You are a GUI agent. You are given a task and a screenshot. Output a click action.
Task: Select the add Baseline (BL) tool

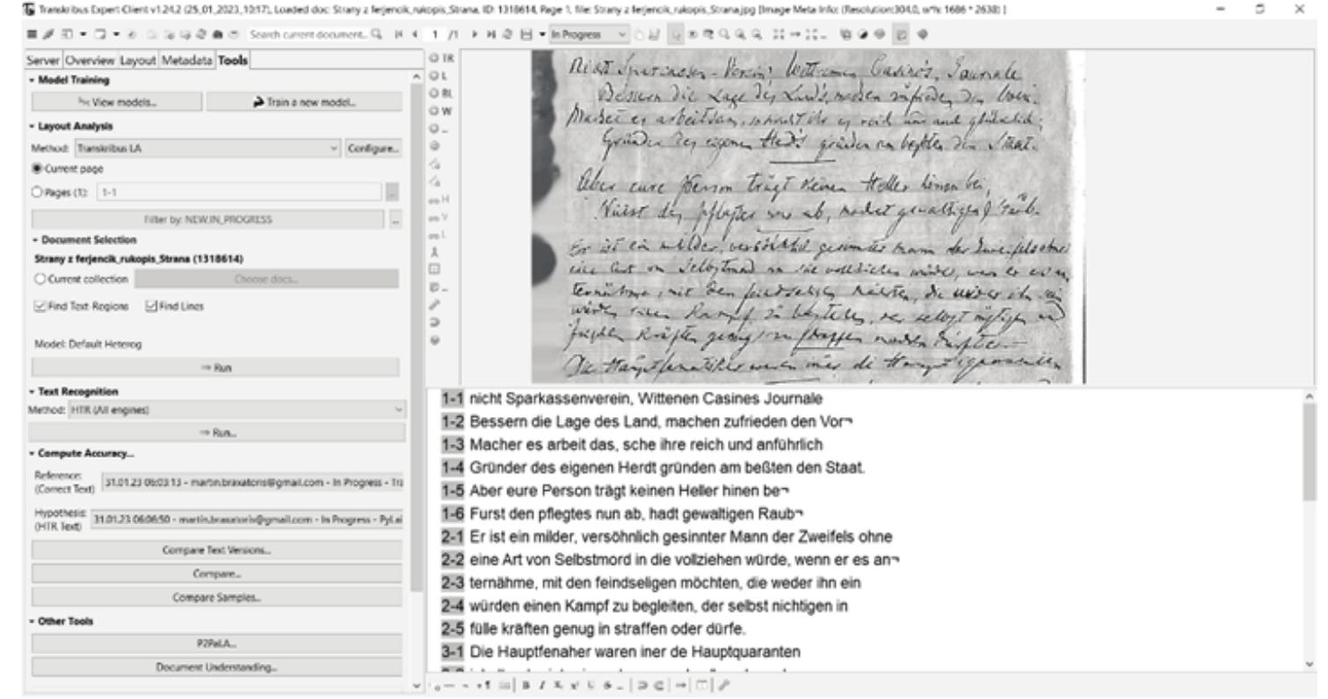tap(435, 92)
